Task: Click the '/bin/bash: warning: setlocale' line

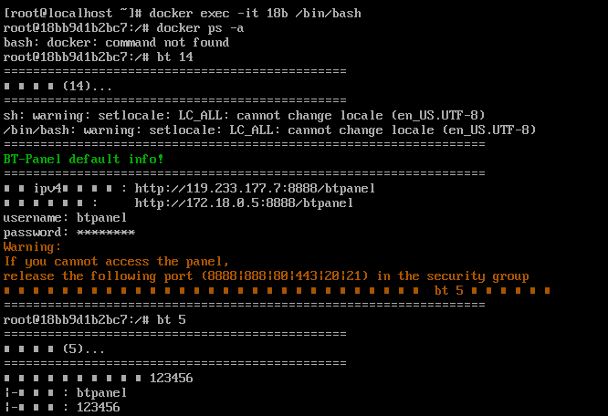Action: click(269, 130)
